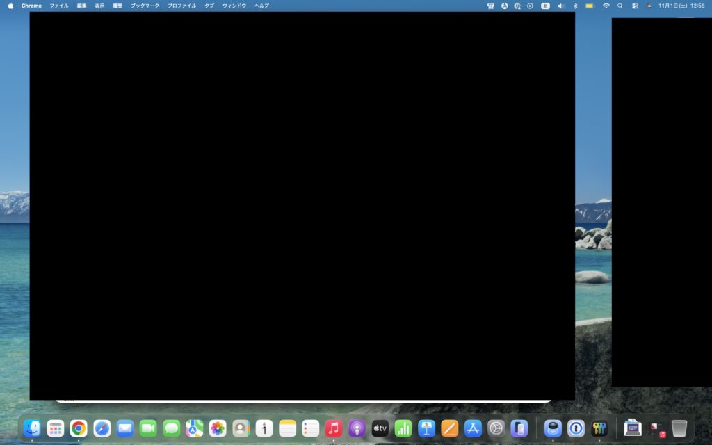
Task: Open Maps app from the Dock
Action: tap(195, 428)
